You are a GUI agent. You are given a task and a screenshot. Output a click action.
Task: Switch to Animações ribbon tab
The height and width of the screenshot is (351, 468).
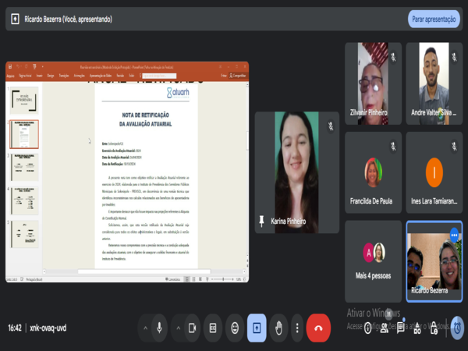tap(79, 76)
